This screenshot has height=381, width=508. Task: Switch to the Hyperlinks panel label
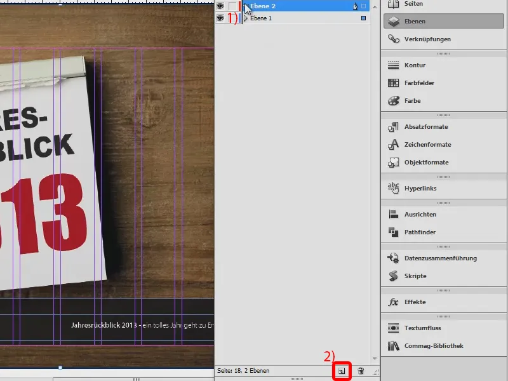pos(420,188)
